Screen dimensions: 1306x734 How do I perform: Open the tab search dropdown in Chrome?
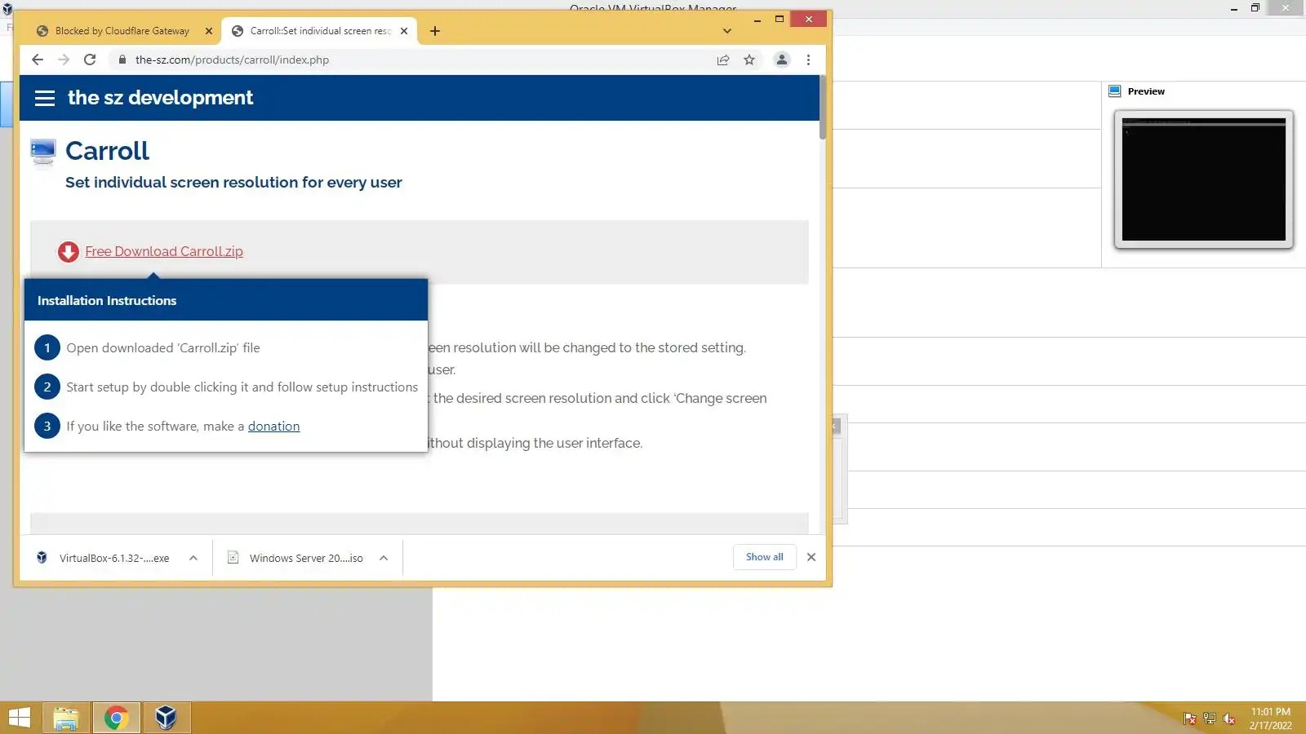pos(727,31)
